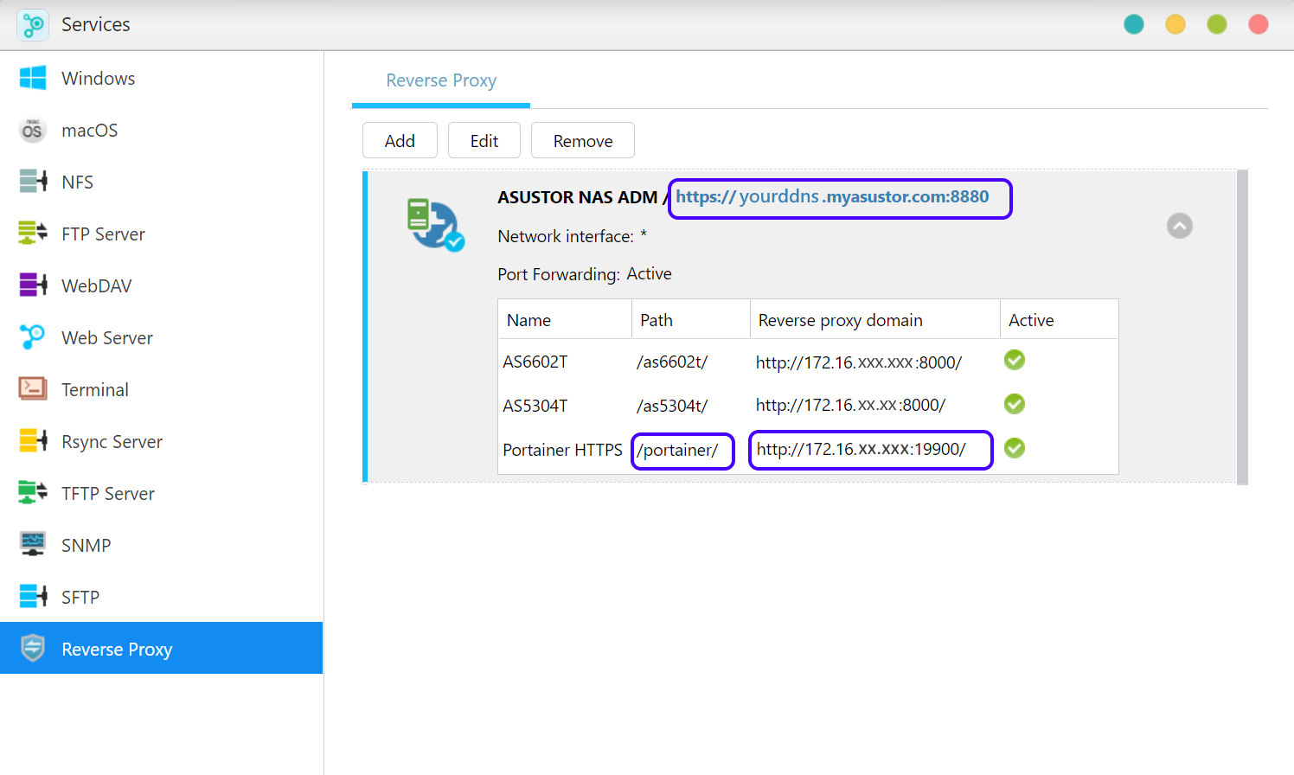Click the Remove button
This screenshot has height=775, width=1294.
tap(583, 140)
